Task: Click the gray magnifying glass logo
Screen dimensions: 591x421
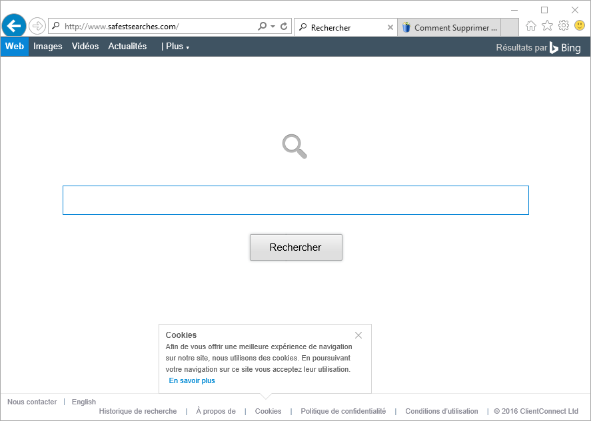Action: pos(295,146)
